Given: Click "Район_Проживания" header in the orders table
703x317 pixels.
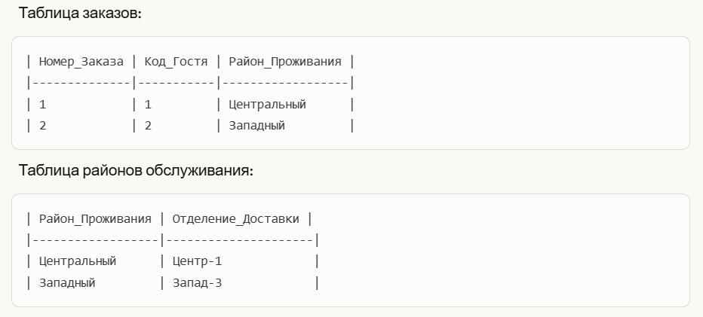Looking at the screenshot, I should [284, 62].
